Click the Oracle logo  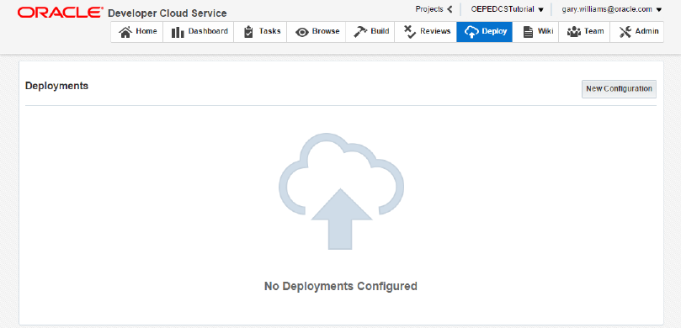[61, 12]
